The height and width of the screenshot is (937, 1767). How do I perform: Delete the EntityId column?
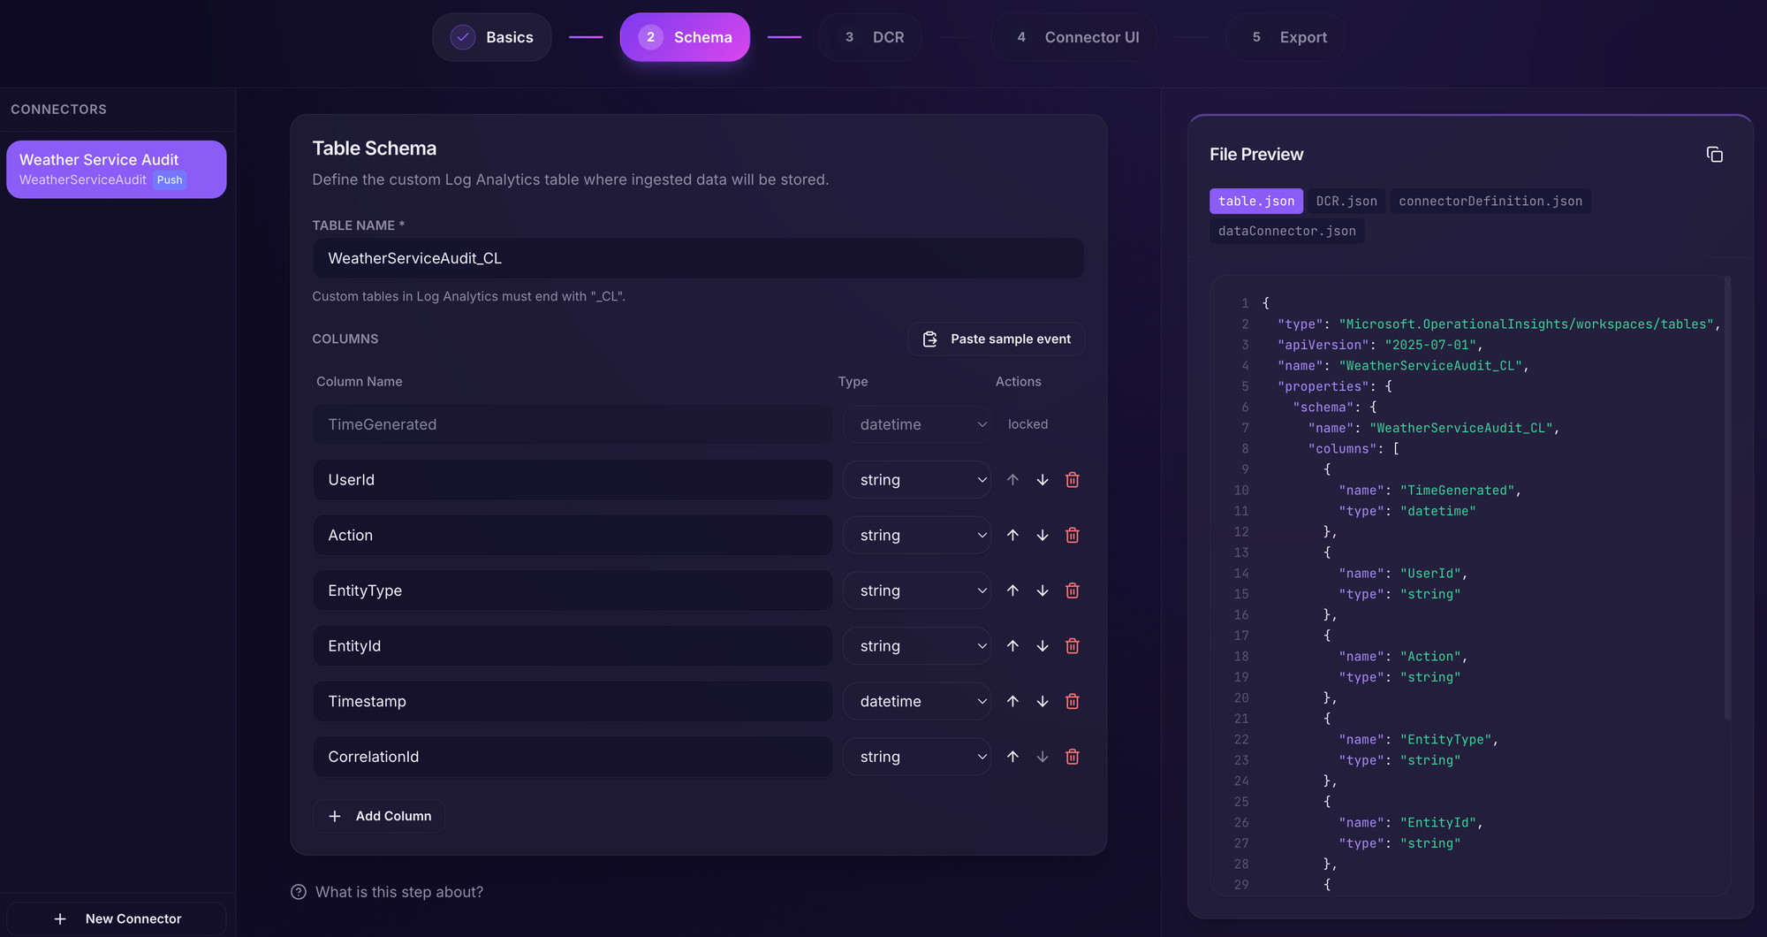pyautogui.click(x=1072, y=646)
